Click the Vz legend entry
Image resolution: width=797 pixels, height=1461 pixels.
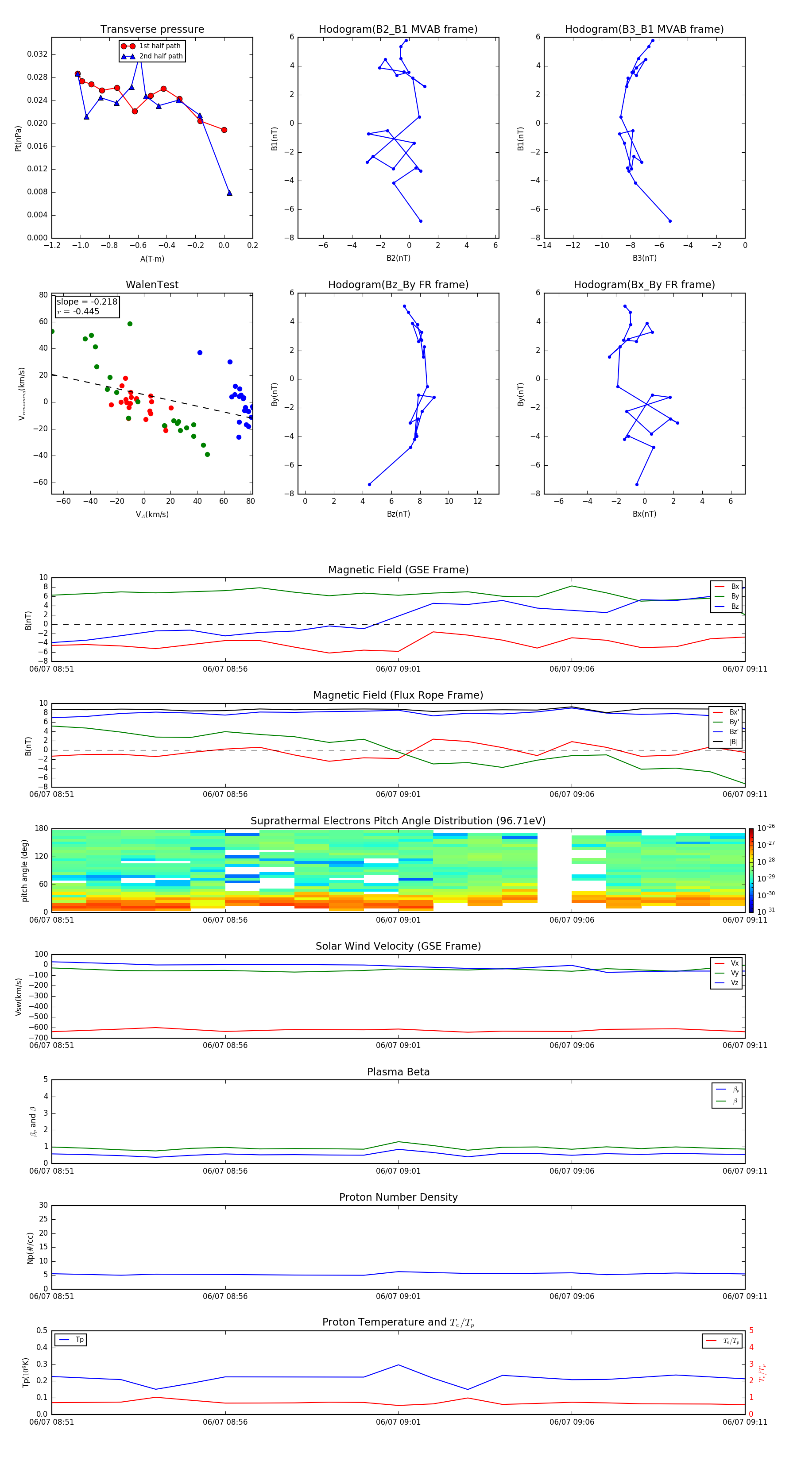pyautogui.click(x=727, y=983)
